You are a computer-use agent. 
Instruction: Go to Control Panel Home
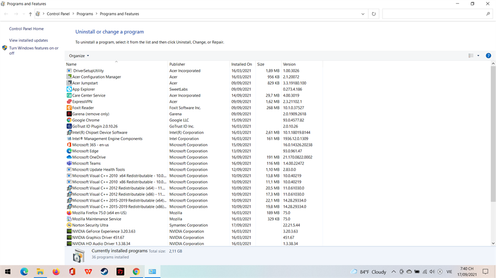tap(26, 29)
